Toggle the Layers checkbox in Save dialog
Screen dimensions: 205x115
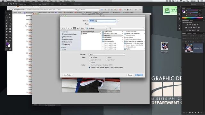pyautogui.click(x=90, y=63)
